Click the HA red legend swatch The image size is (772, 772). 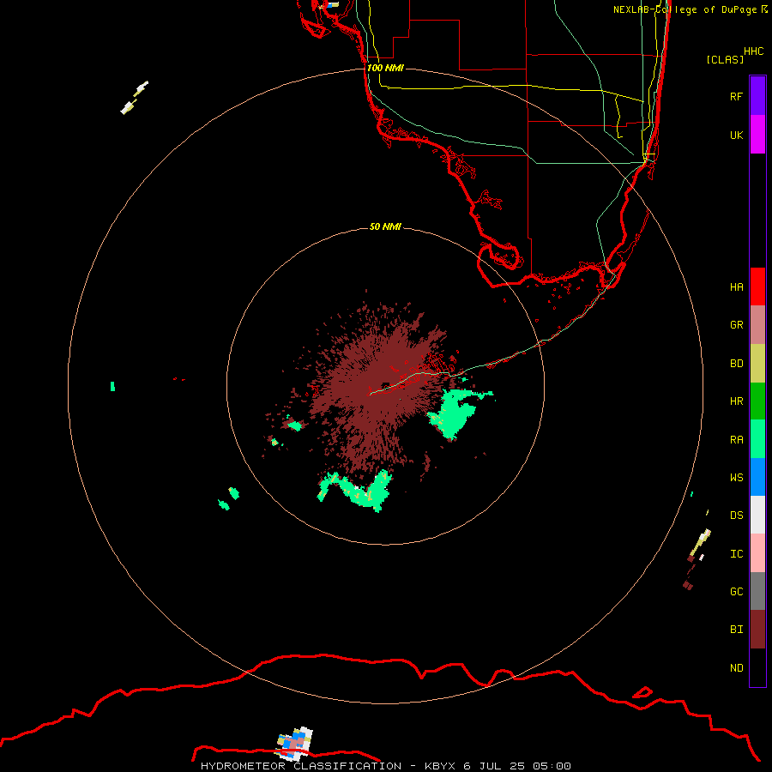pyautogui.click(x=757, y=286)
